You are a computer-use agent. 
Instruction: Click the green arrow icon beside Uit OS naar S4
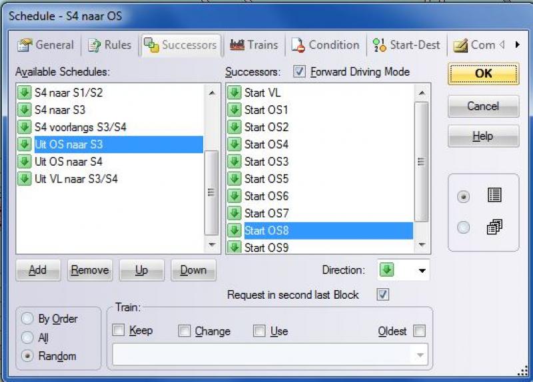point(25,161)
